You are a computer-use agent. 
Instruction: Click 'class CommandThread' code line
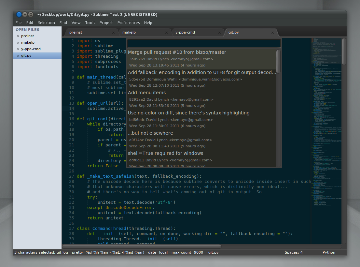126,229
